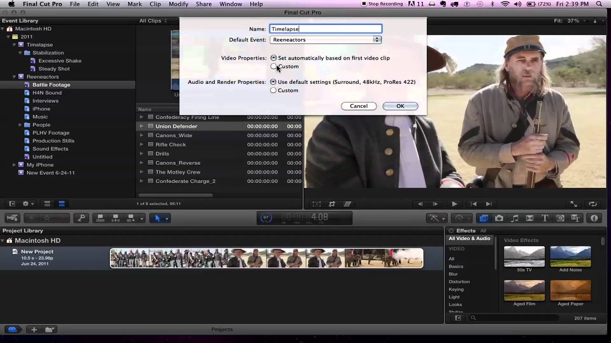
Task: Select 'Set automatically based on first video clip'
Action: [x=274, y=58]
